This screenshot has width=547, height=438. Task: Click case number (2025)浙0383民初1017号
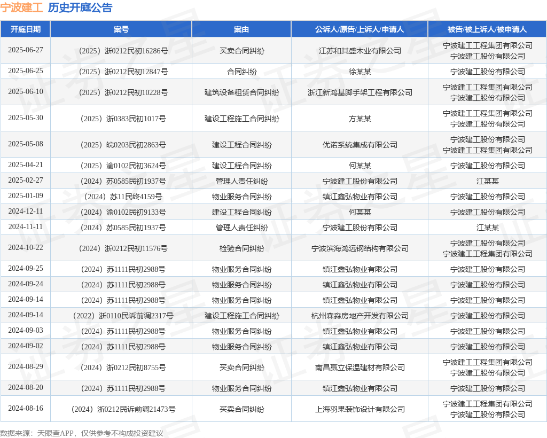tap(123, 119)
